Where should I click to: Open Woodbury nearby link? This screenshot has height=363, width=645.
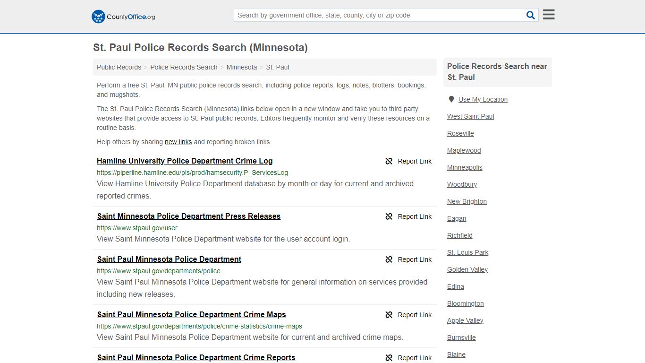click(x=462, y=184)
